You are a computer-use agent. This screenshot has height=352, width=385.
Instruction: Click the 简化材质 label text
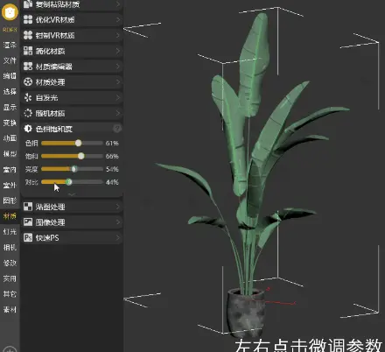point(50,51)
